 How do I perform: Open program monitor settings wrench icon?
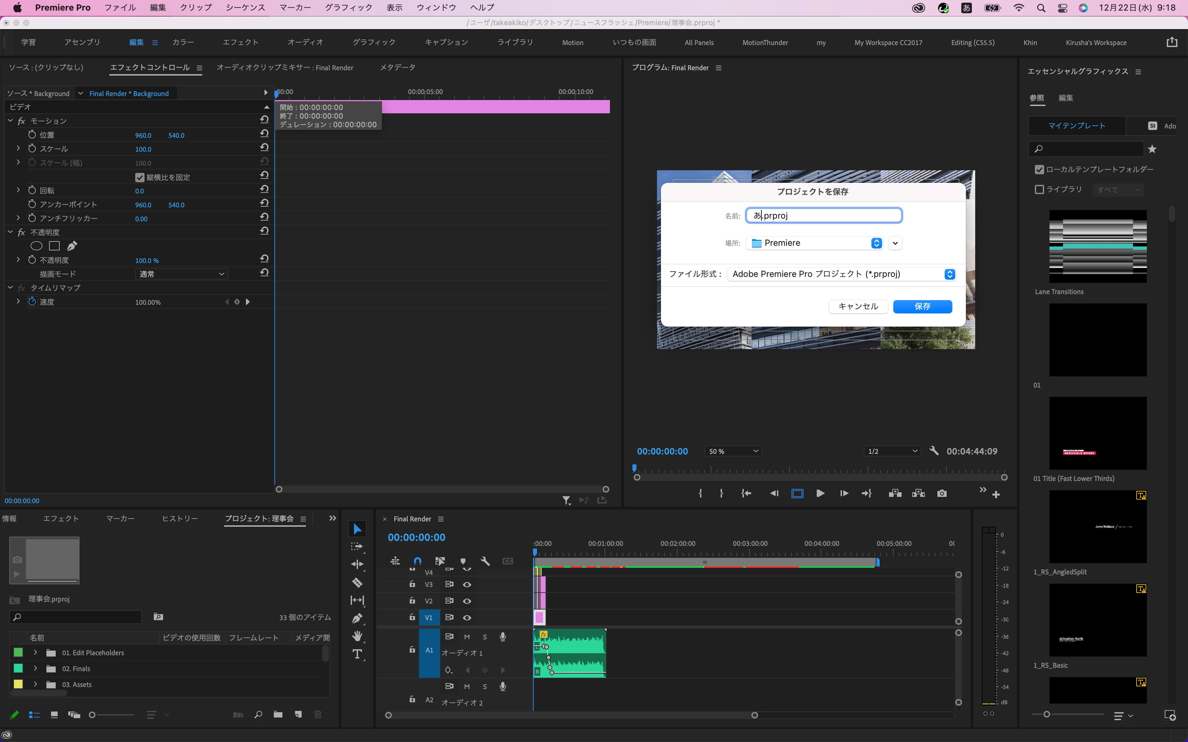934,450
